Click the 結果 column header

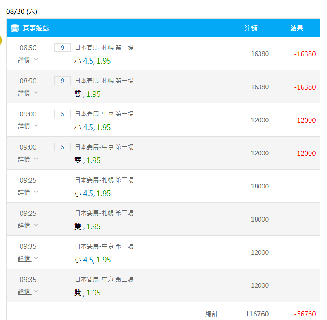click(296, 28)
